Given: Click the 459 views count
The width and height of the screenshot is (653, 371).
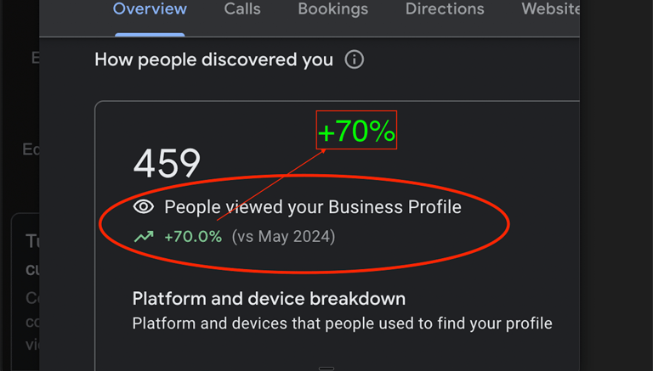Looking at the screenshot, I should click(167, 164).
